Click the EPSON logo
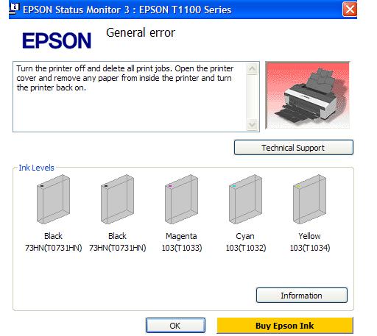The height and width of the screenshot is (336, 377). (x=57, y=40)
